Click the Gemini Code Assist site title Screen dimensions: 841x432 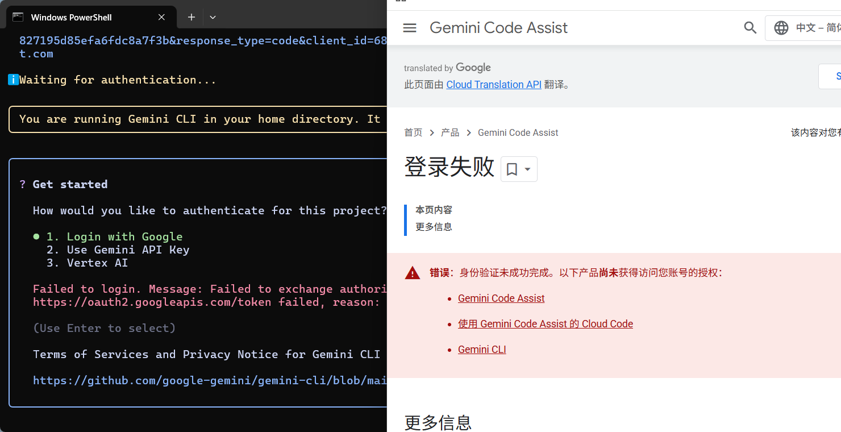point(498,28)
